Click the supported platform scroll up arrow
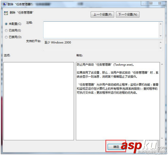The image size is (168, 155). (x=161, y=42)
